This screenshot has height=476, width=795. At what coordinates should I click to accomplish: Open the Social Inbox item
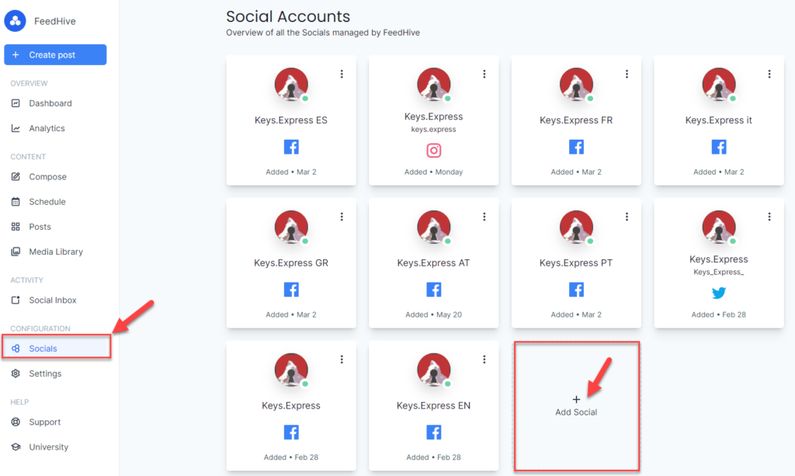[x=52, y=301]
